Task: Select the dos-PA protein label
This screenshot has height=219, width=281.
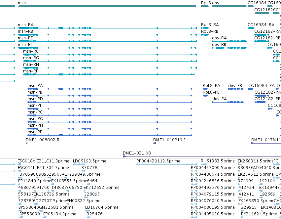Action: [220, 99]
